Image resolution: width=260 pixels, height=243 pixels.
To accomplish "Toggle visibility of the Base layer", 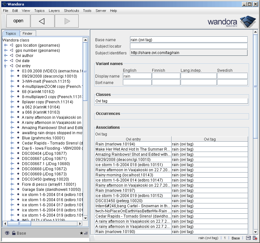I will (x=6, y=233).
